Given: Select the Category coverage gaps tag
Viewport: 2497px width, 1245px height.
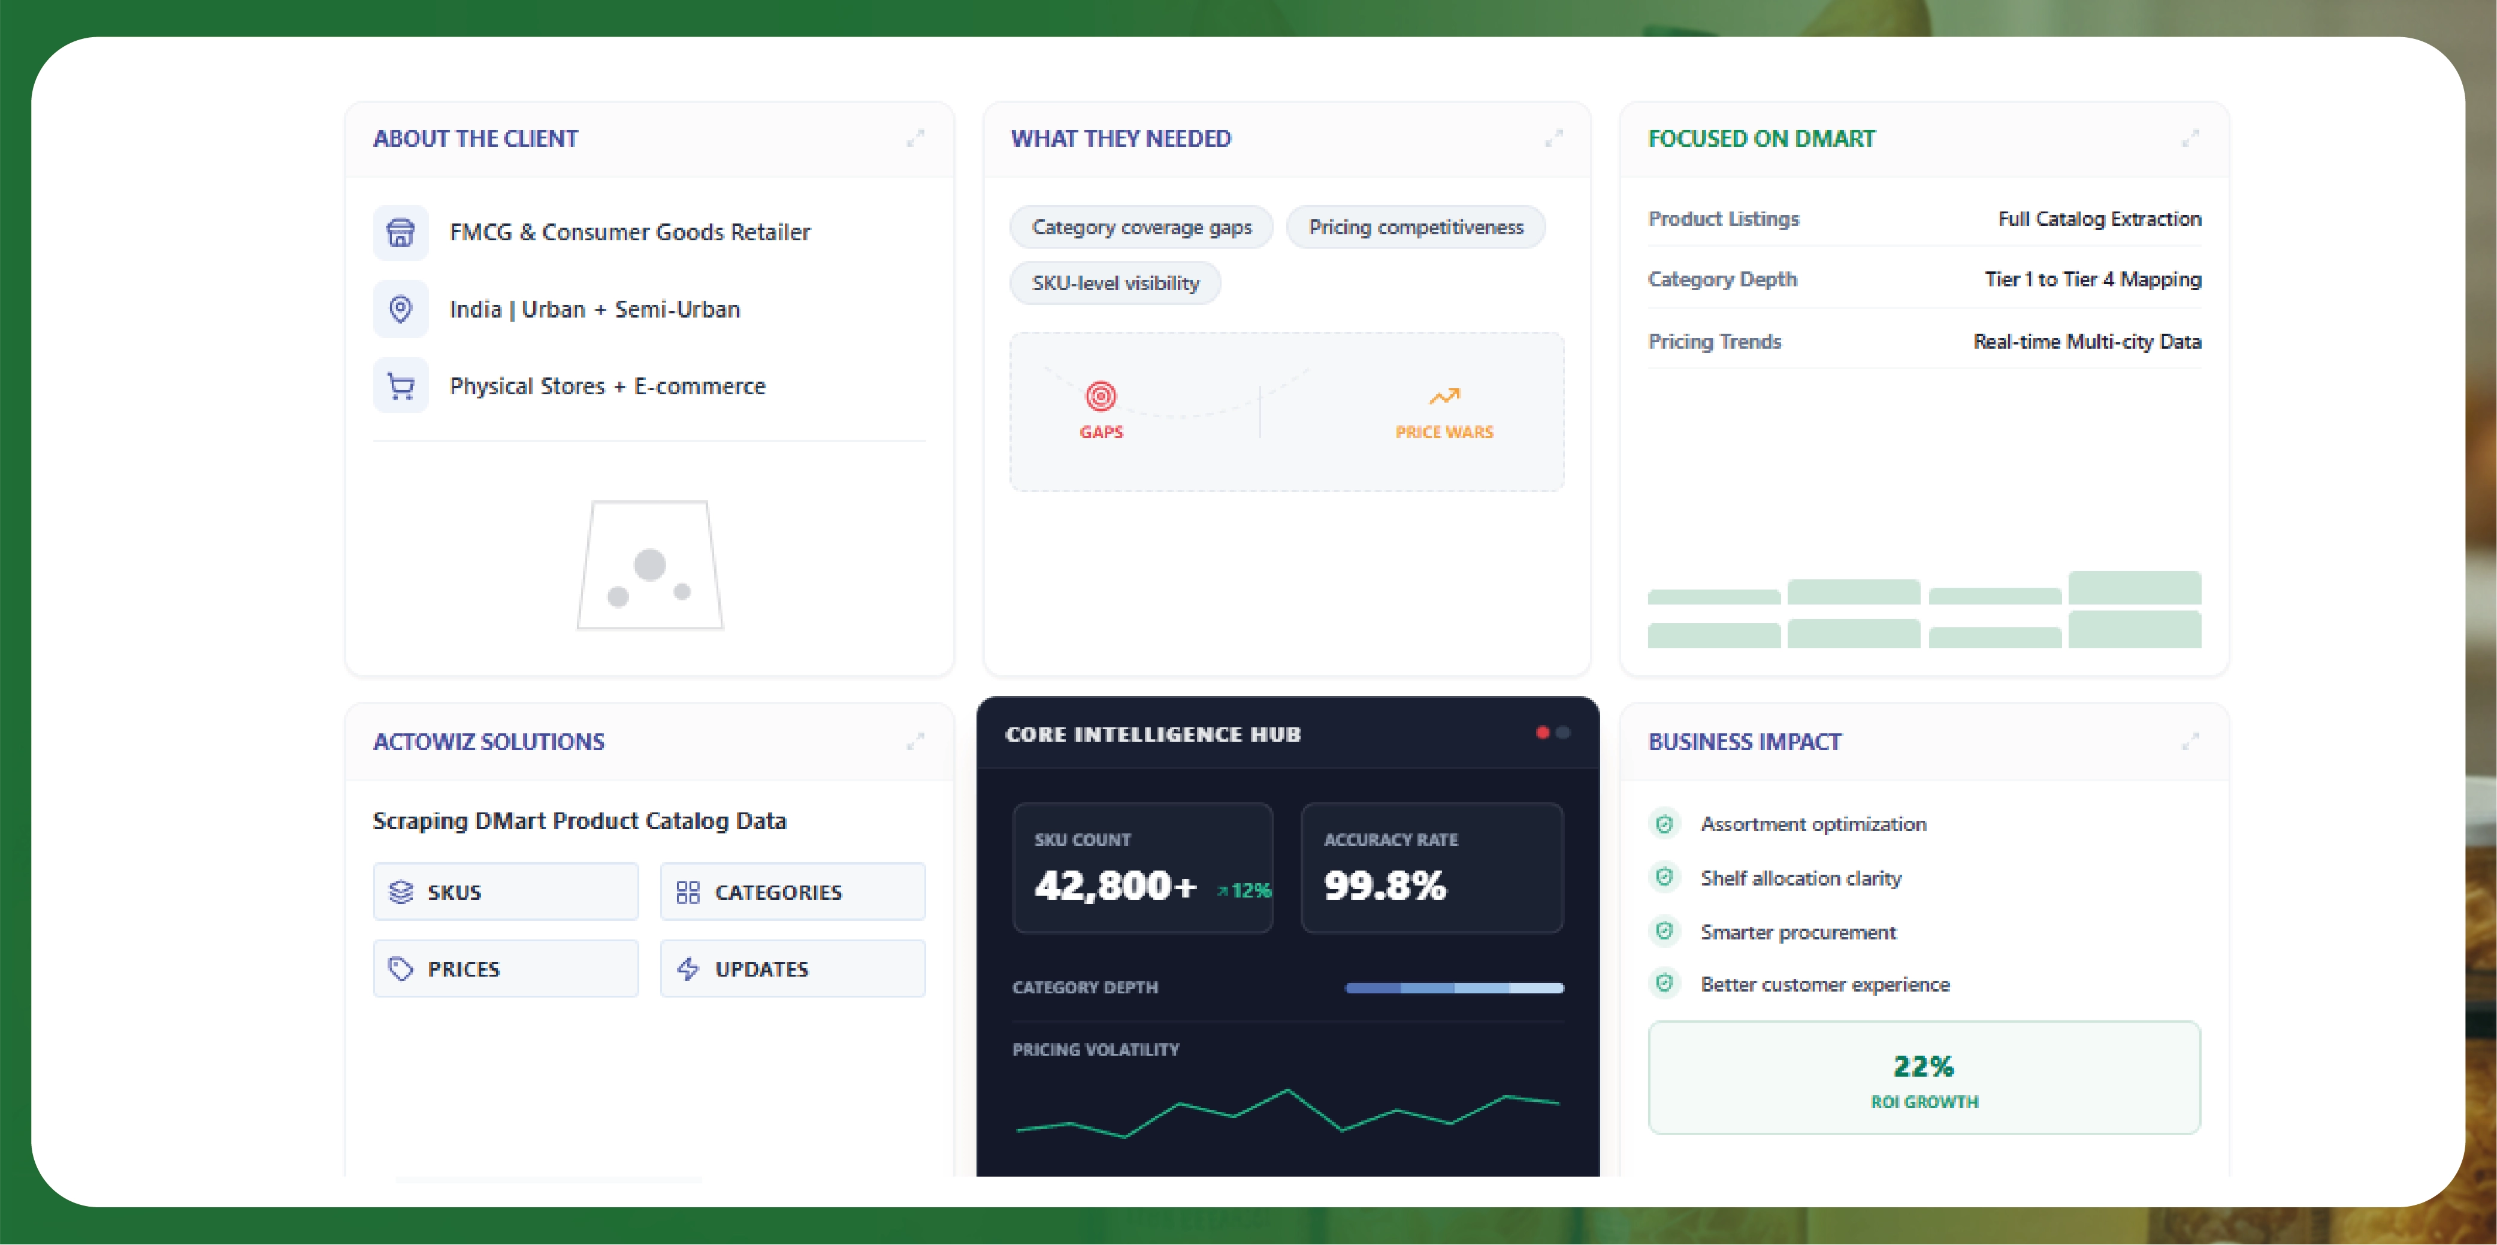Looking at the screenshot, I should (1141, 228).
